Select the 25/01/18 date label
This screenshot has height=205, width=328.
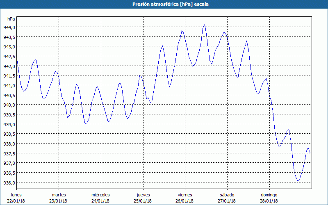click(x=143, y=200)
